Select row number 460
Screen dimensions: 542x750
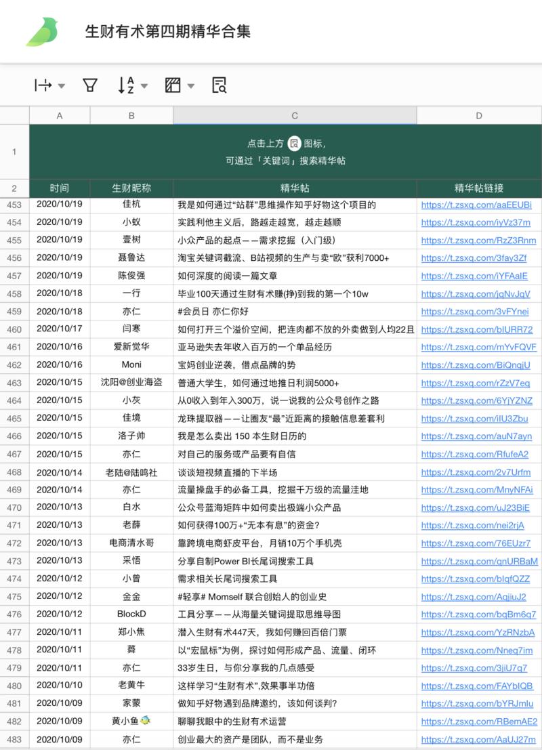[14, 329]
